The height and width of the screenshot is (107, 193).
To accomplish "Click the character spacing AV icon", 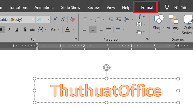I will tap(41, 29).
